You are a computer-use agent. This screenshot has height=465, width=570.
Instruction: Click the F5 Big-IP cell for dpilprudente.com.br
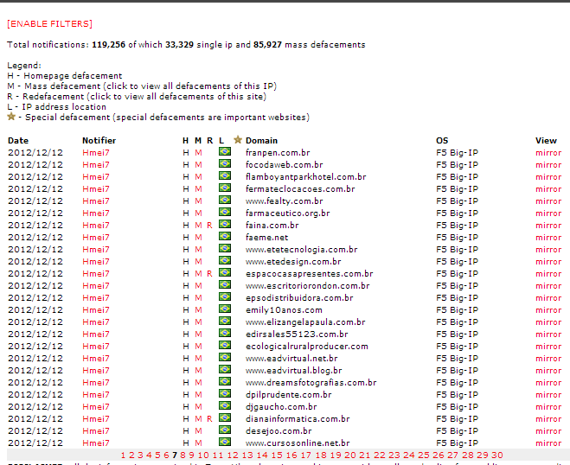point(457,395)
